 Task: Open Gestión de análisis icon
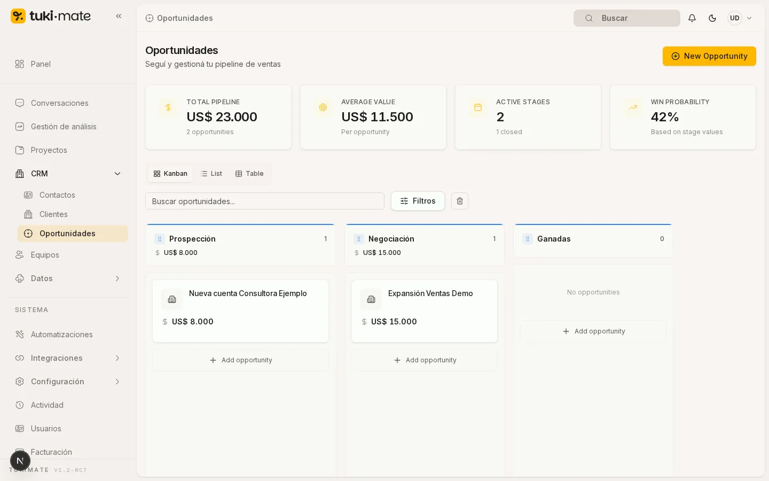click(x=20, y=127)
